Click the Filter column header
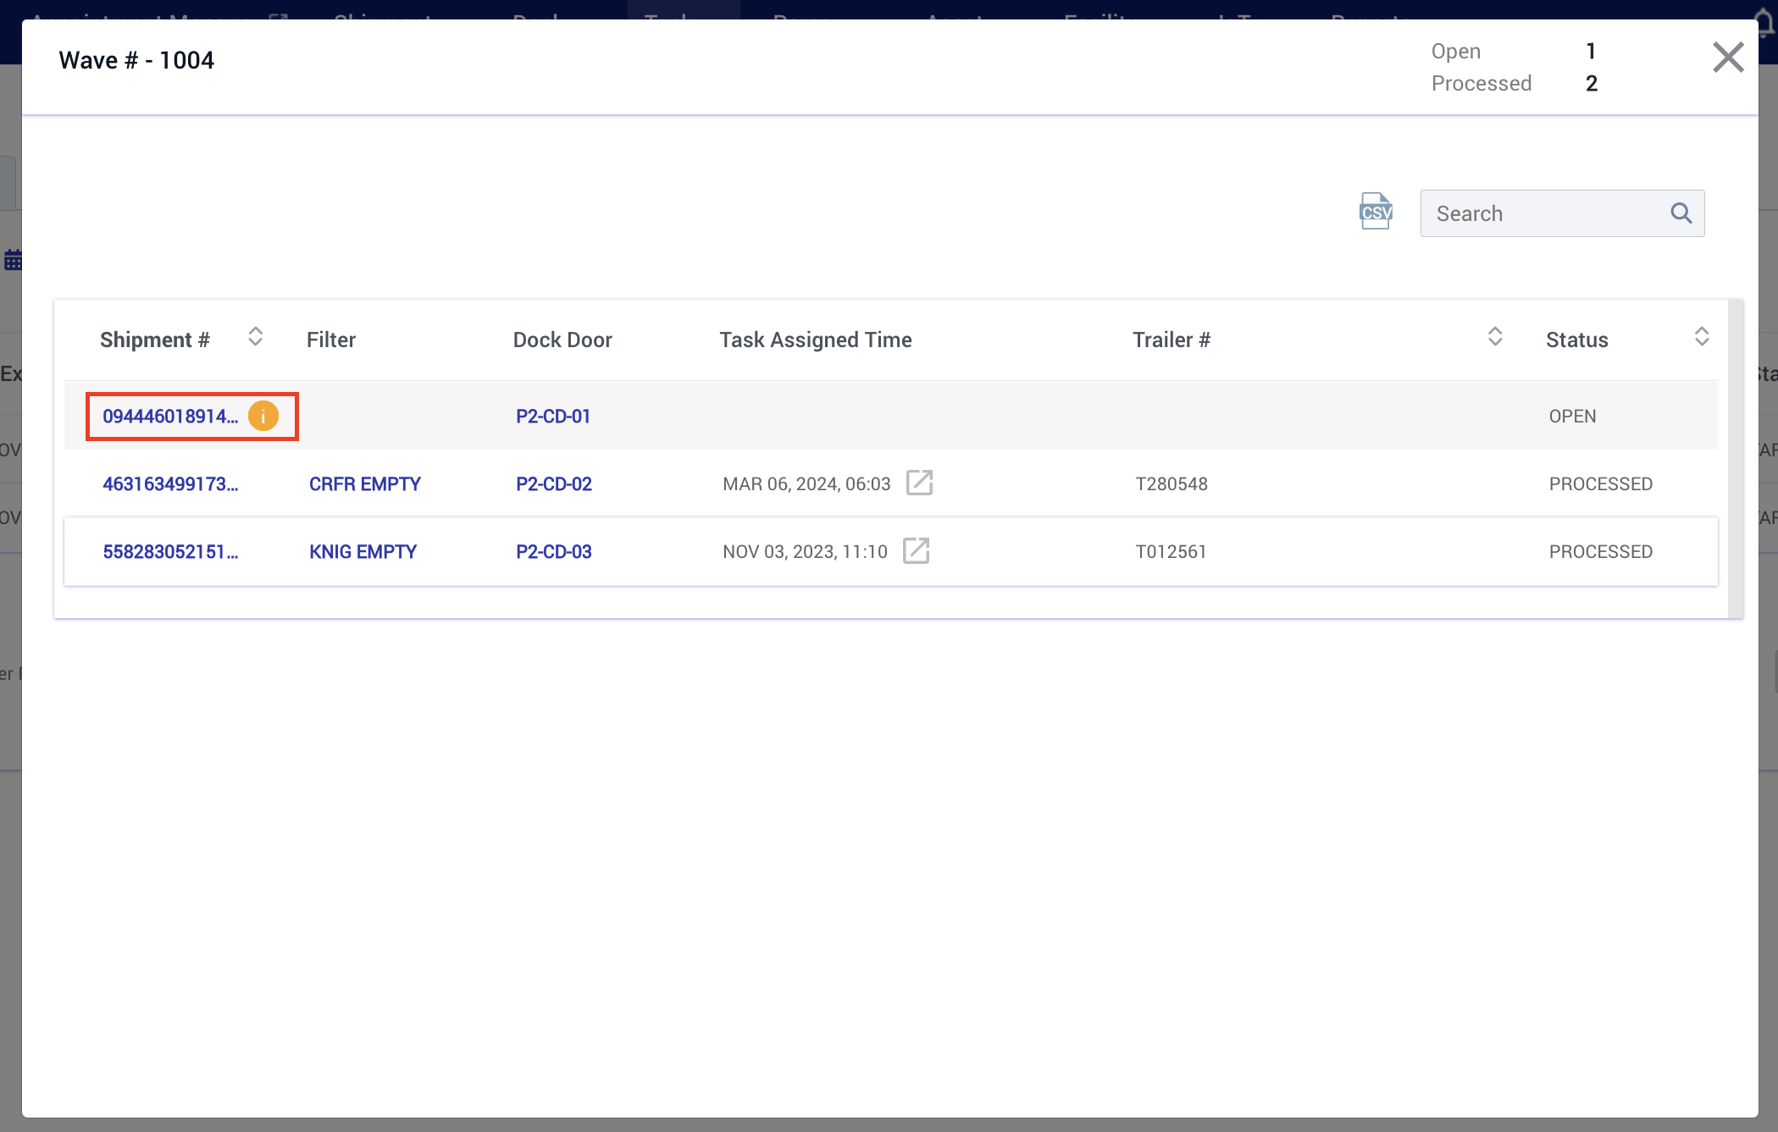 (x=331, y=340)
